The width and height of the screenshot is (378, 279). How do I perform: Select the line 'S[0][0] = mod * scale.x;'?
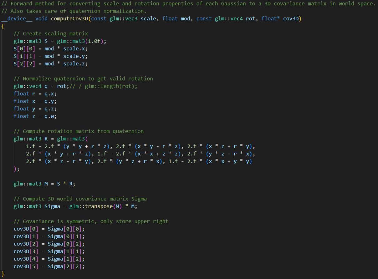(x=51, y=48)
